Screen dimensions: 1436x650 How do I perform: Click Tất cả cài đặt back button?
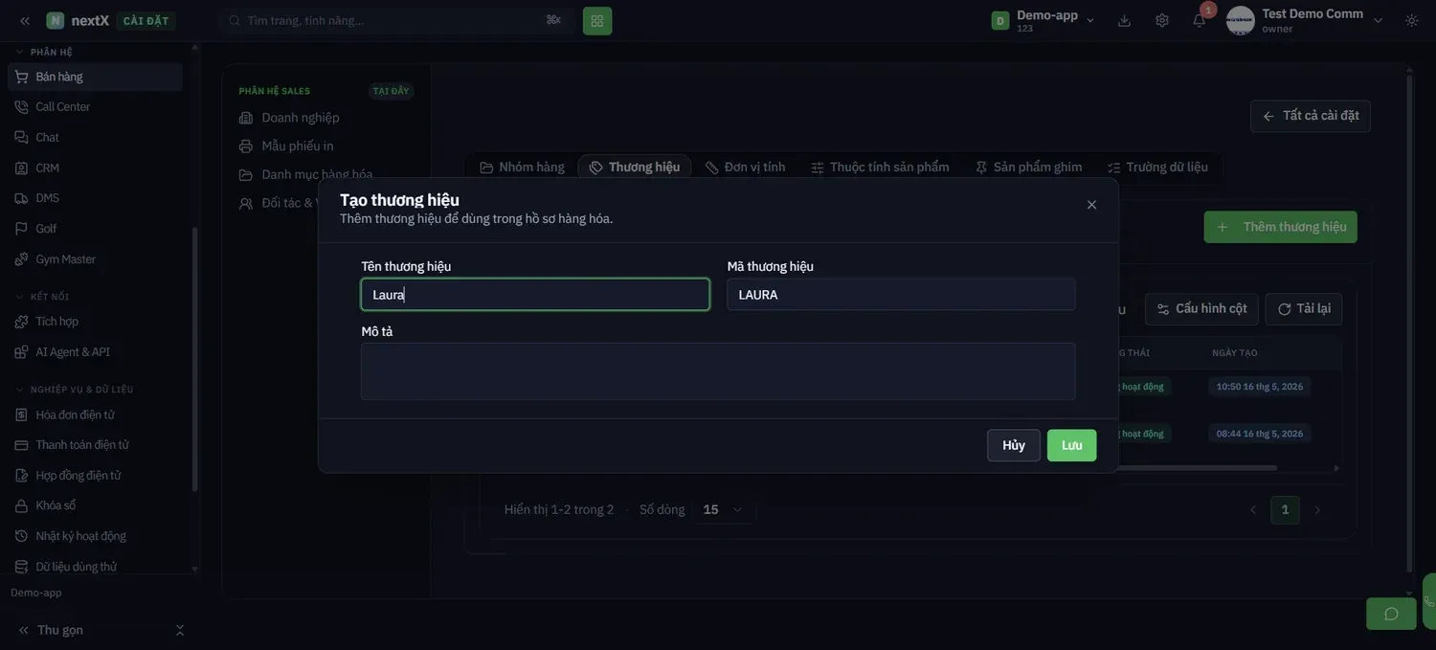point(1311,116)
